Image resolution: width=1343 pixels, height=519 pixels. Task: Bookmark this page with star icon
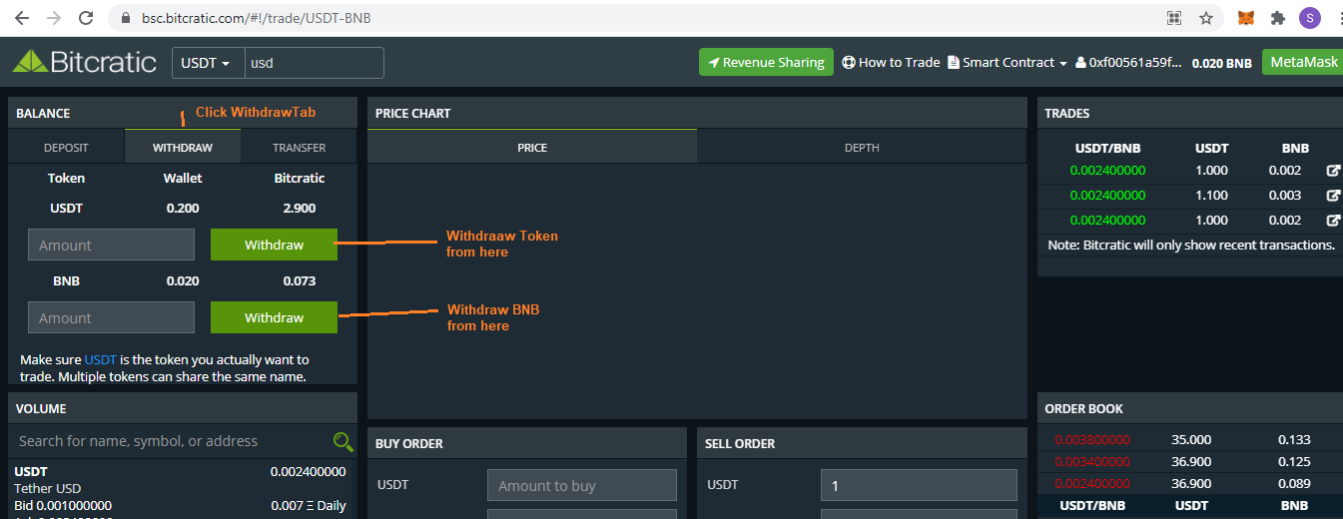(x=1206, y=18)
